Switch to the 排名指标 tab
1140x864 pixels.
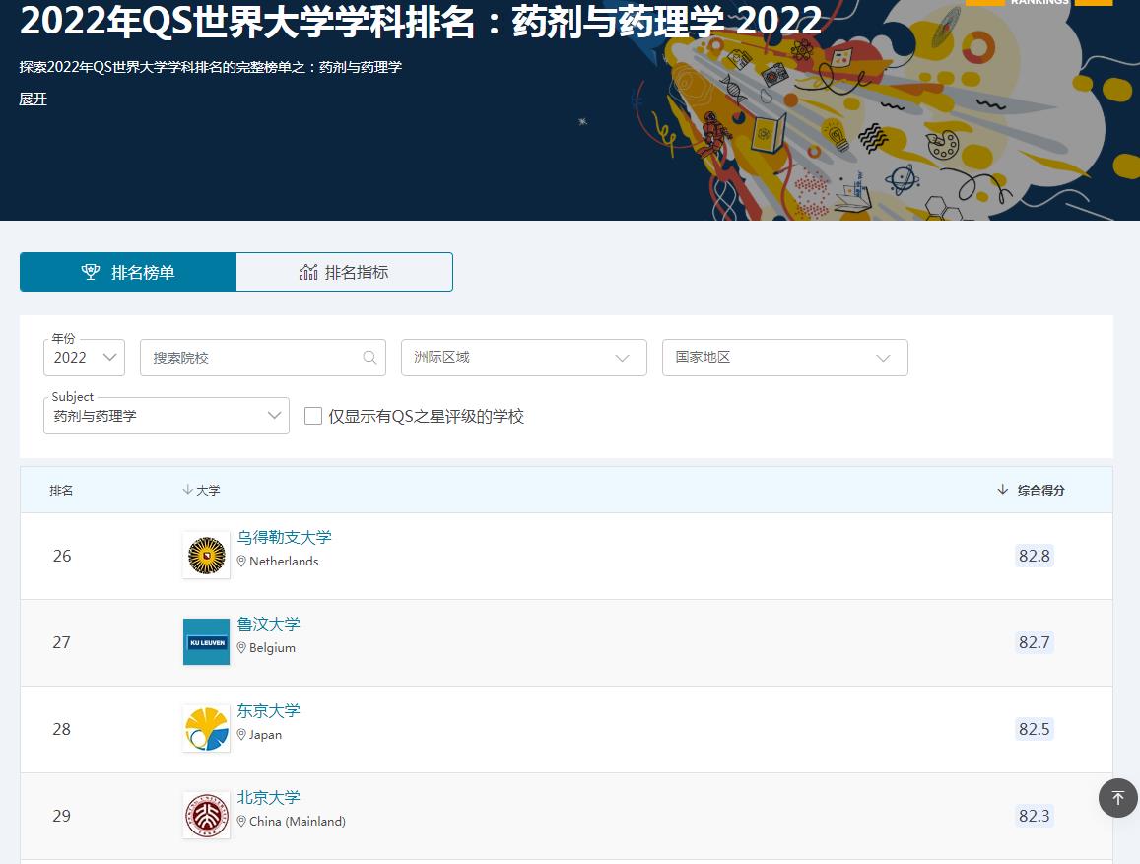[344, 272]
